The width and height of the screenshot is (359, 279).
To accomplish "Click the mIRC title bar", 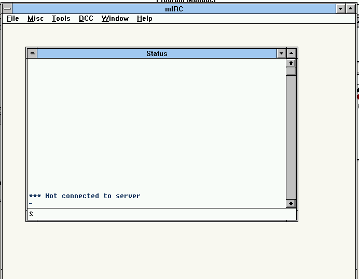I will point(174,9).
